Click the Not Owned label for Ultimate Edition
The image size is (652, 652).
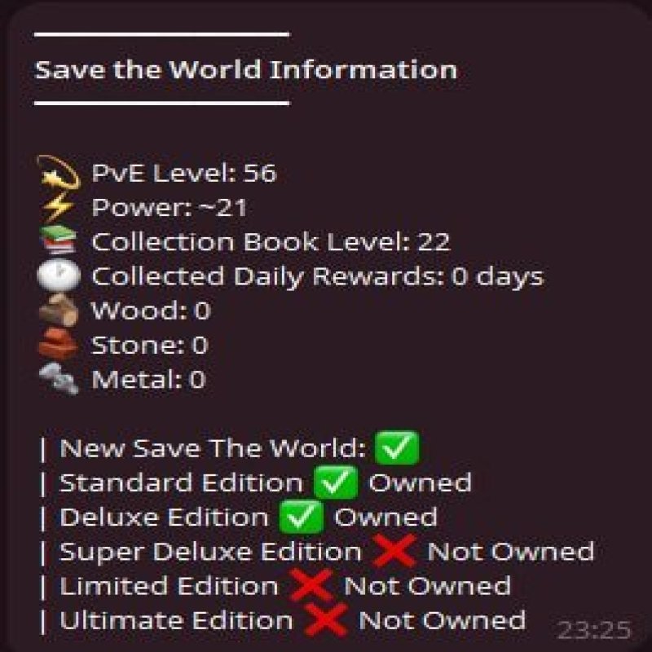coord(442,620)
